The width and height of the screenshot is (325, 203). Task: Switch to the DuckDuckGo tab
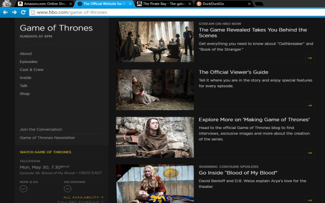click(223, 4)
